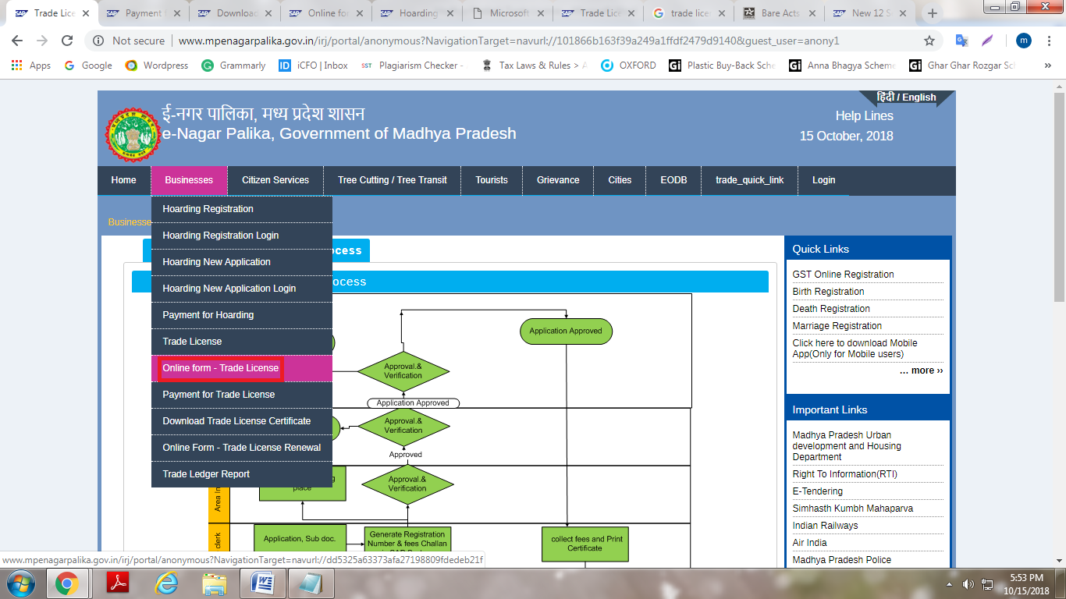
Task: Switch site language via हिंदी / English toggle
Action: click(906, 97)
